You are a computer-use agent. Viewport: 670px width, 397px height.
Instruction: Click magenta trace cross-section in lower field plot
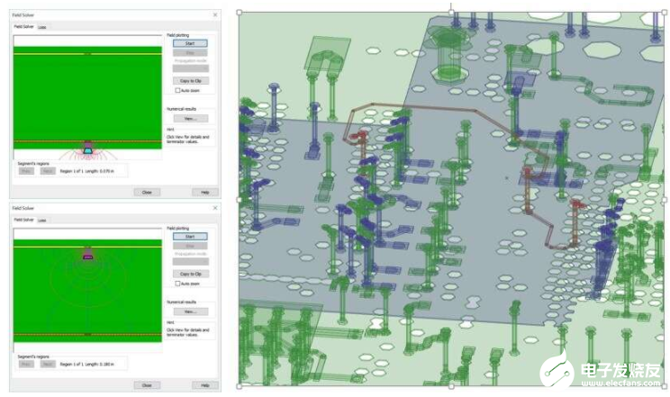[x=88, y=257]
